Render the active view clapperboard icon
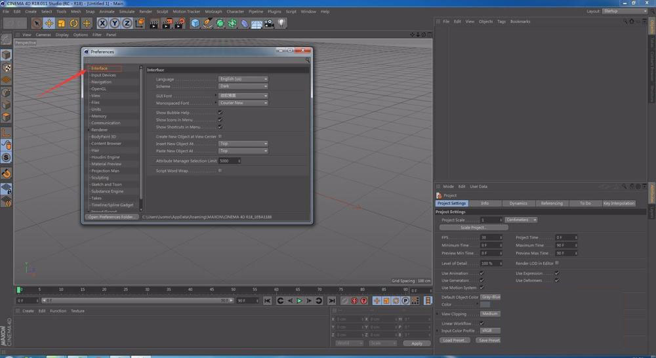The width and height of the screenshot is (656, 358). [x=154, y=24]
